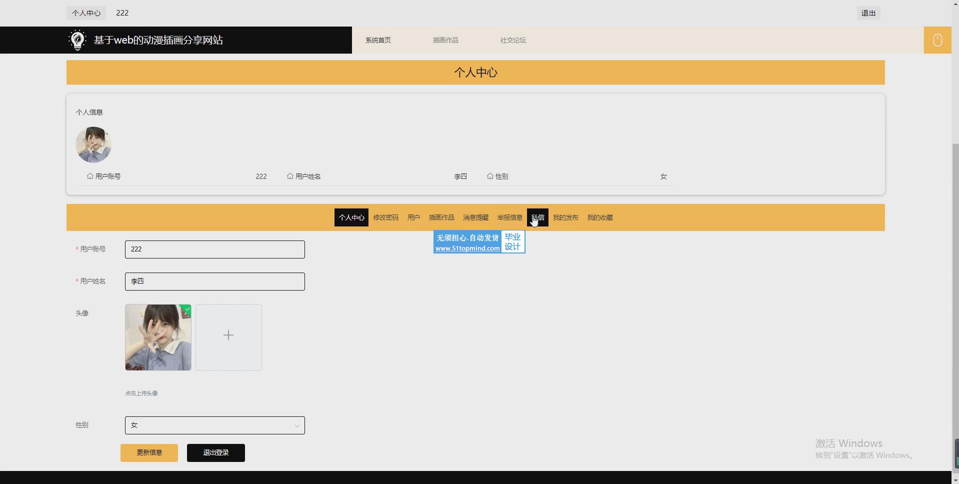Click the 退出 button at top right
Screen dimensions: 959x484
click(x=868, y=13)
